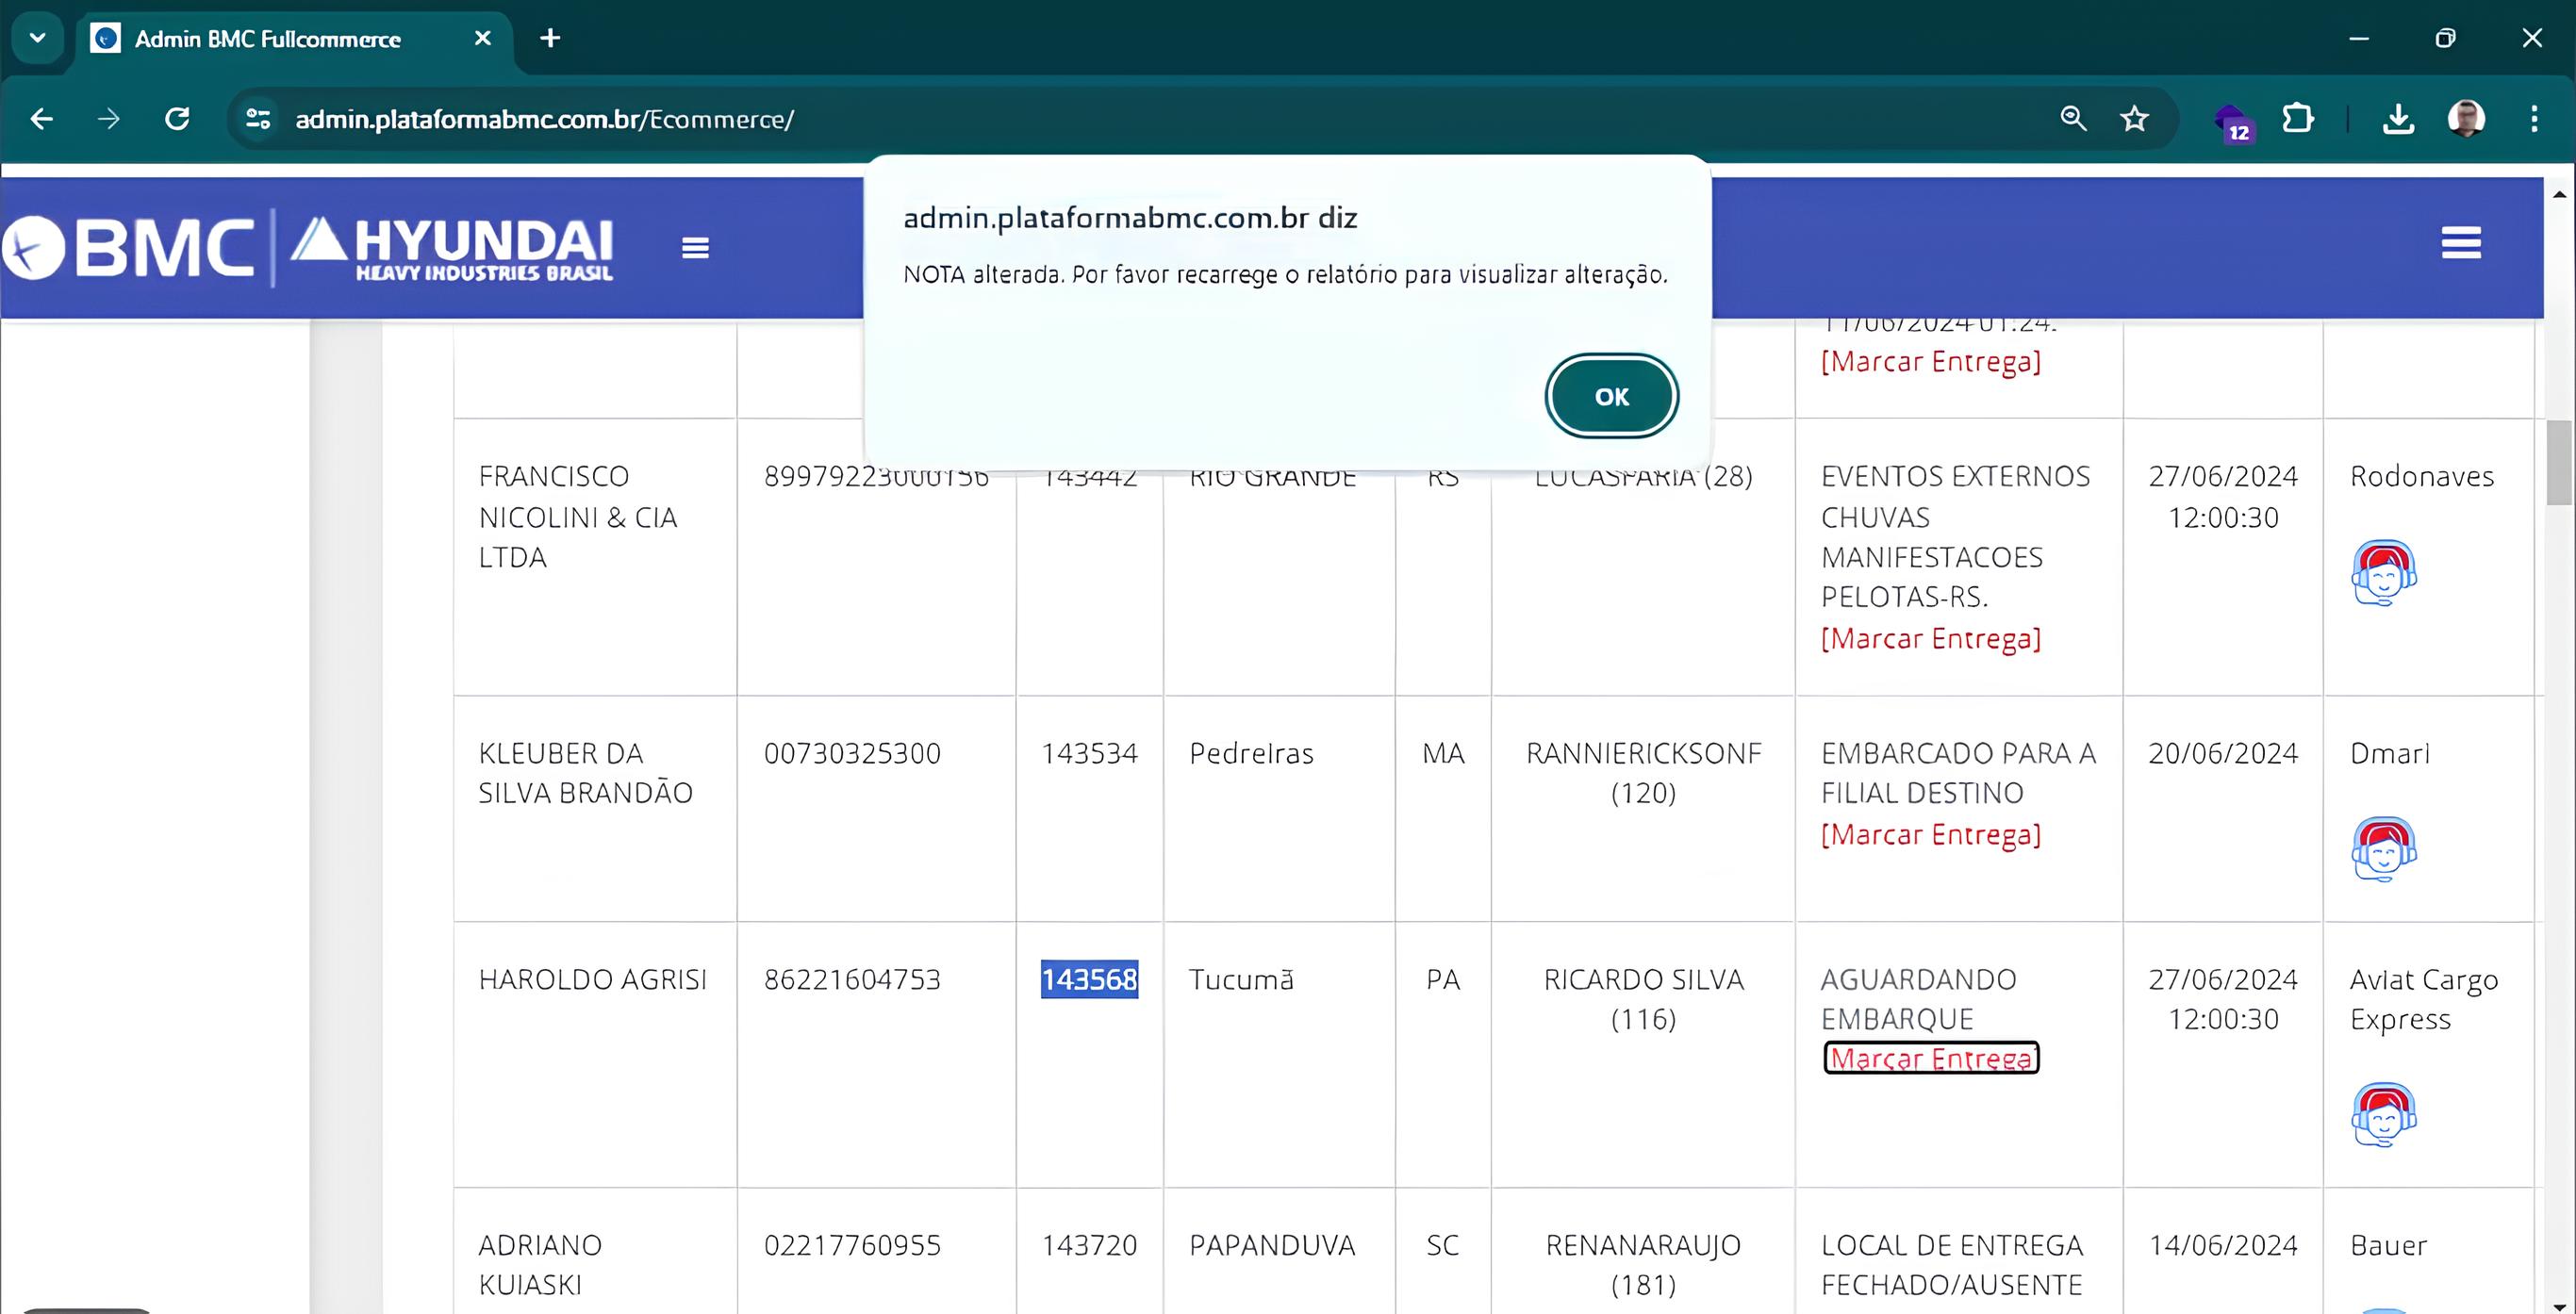Select order number 143534
Image resolution: width=2576 pixels, height=1314 pixels.
point(1089,753)
